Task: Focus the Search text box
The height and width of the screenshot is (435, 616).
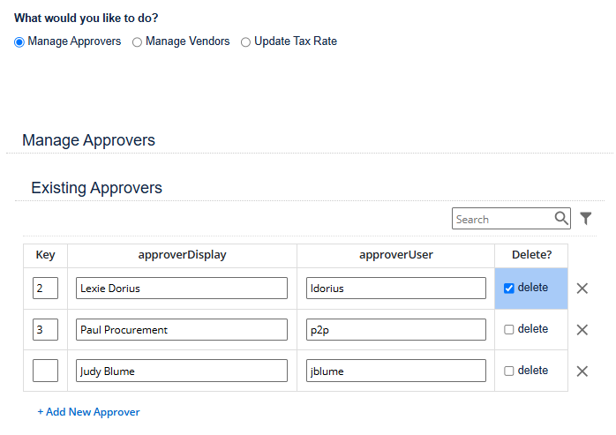Action: pos(503,219)
